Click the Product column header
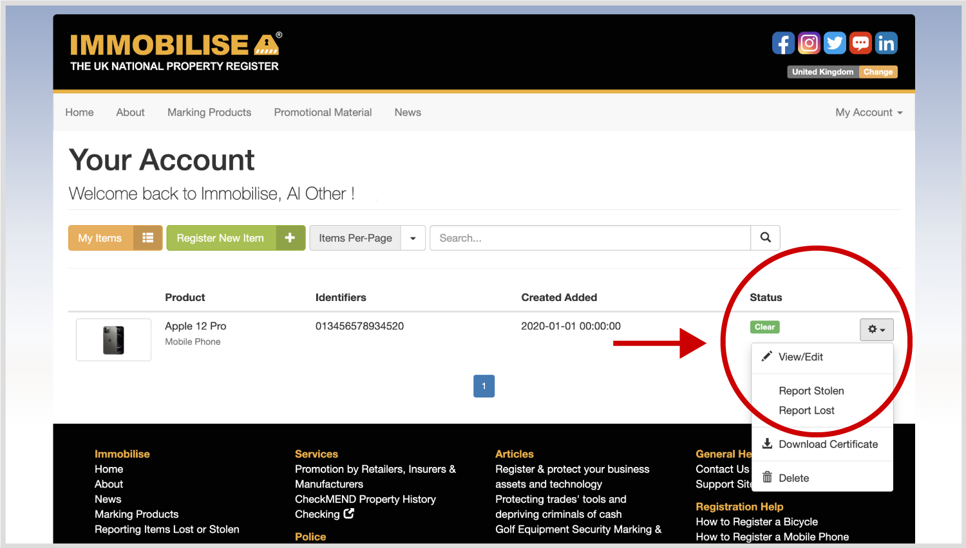The width and height of the screenshot is (966, 548). [185, 297]
